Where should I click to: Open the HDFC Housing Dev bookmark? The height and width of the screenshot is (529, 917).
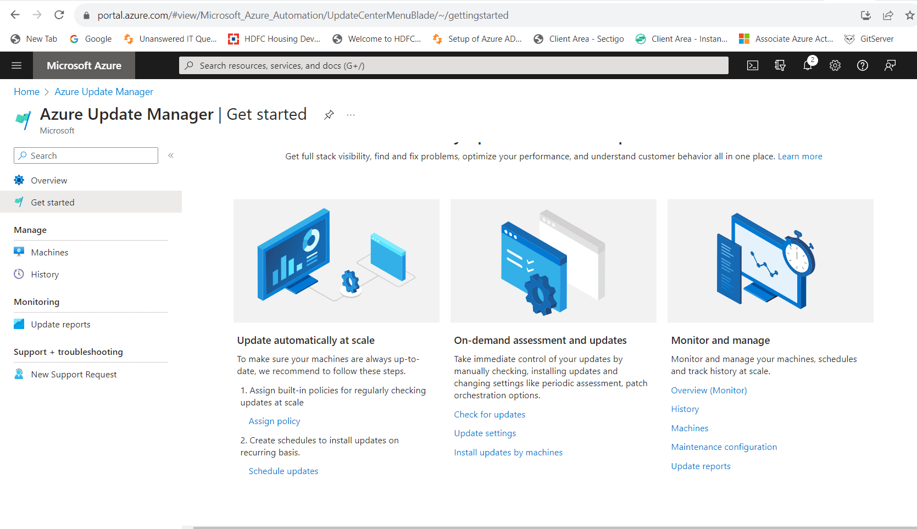click(x=274, y=39)
